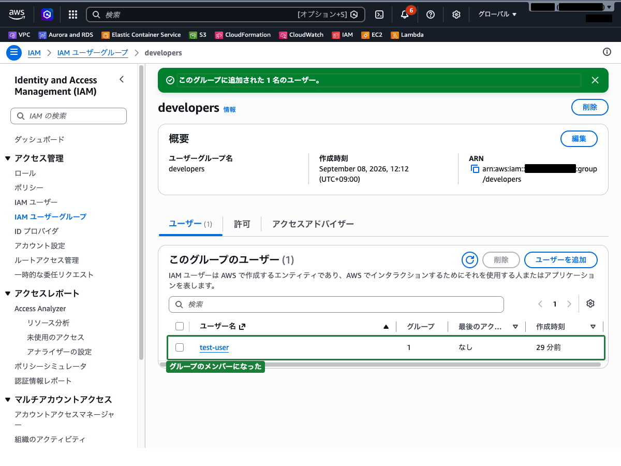The width and height of the screenshot is (621, 466).
Task: Open リソース分析 under Access Analyzer
Action: point(48,323)
